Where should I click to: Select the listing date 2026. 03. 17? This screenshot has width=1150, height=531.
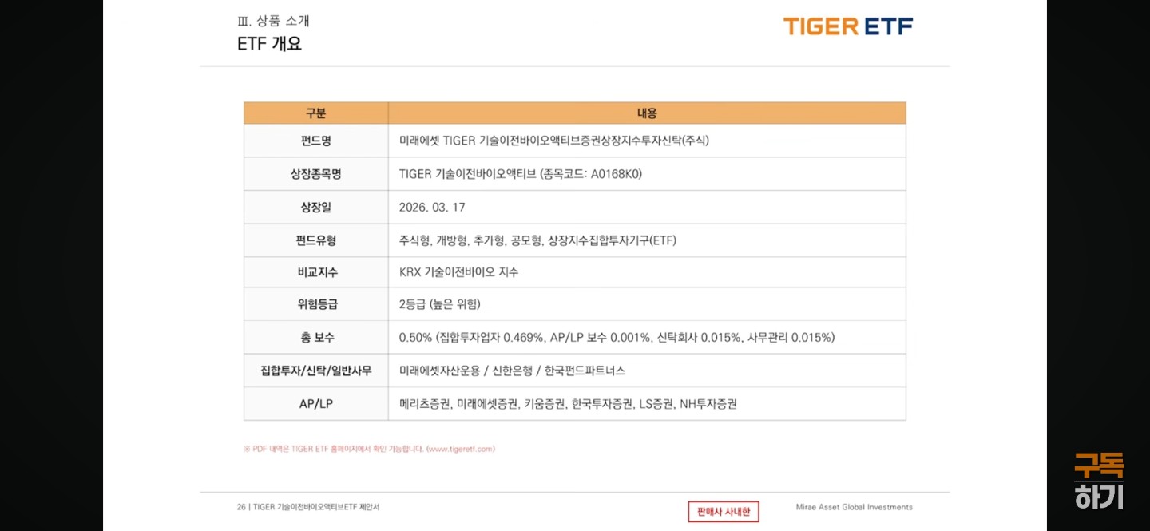click(432, 208)
